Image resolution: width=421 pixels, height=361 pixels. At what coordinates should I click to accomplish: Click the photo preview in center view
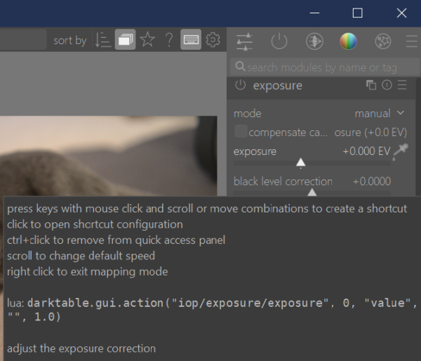tap(109, 156)
